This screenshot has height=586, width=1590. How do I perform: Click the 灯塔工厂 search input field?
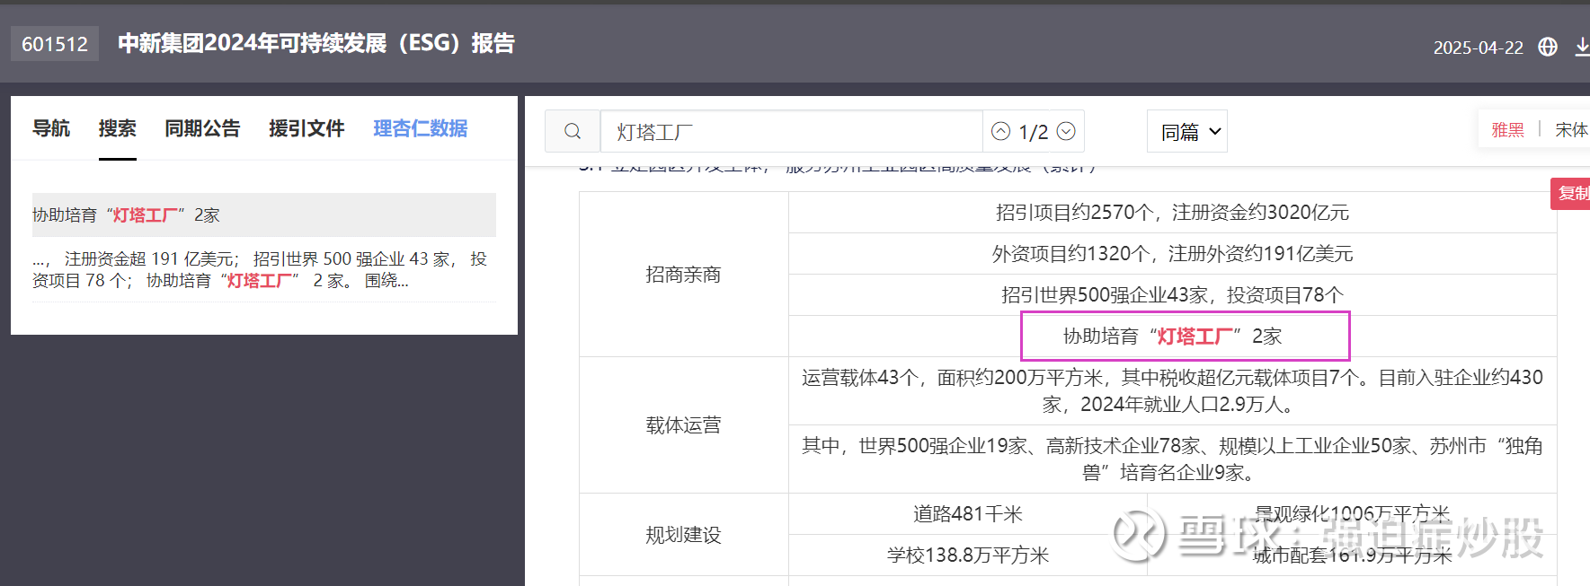(x=791, y=132)
